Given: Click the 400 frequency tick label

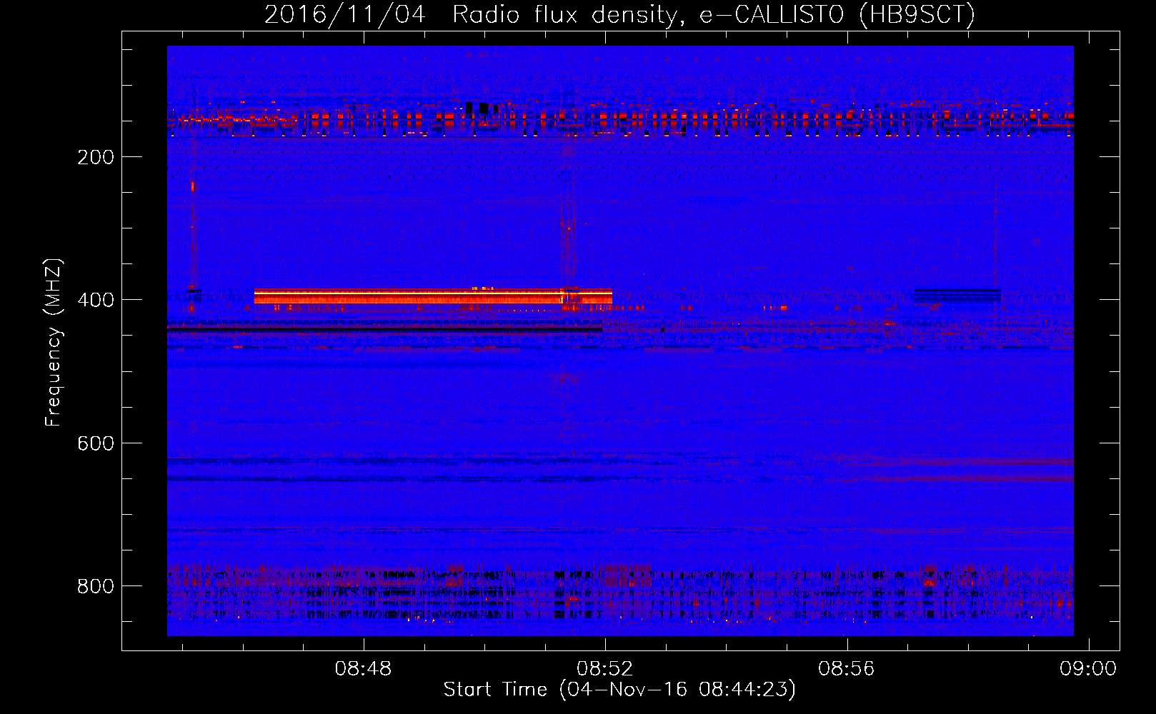Looking at the screenshot, I should click(96, 300).
